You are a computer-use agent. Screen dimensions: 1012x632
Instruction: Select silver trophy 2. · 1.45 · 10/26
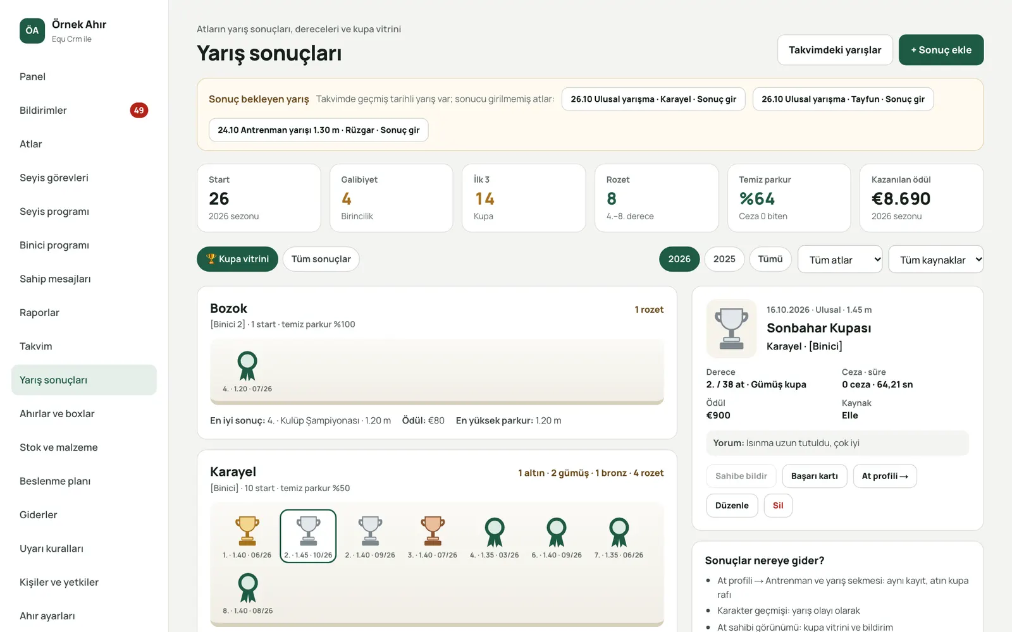pos(308,536)
